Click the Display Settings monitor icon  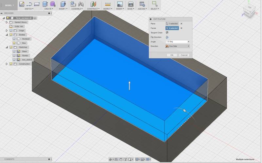click(137, 159)
